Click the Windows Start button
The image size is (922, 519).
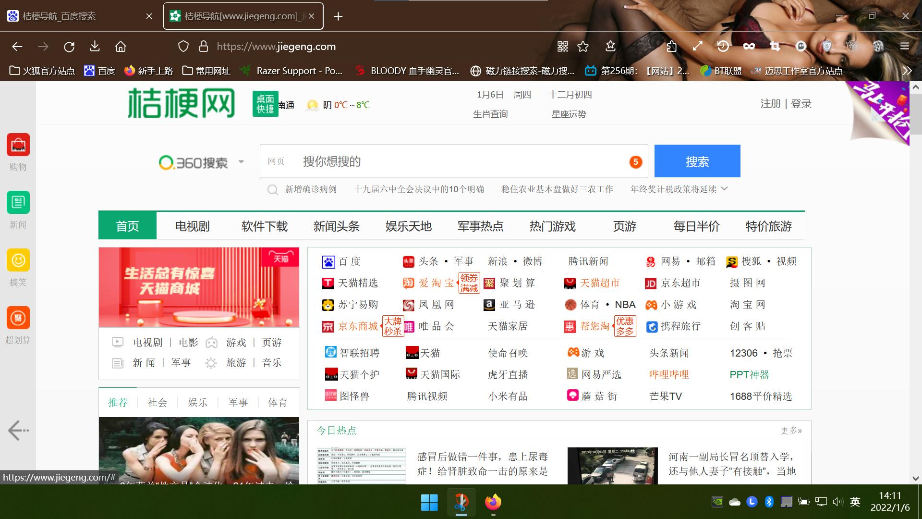pyautogui.click(x=429, y=502)
